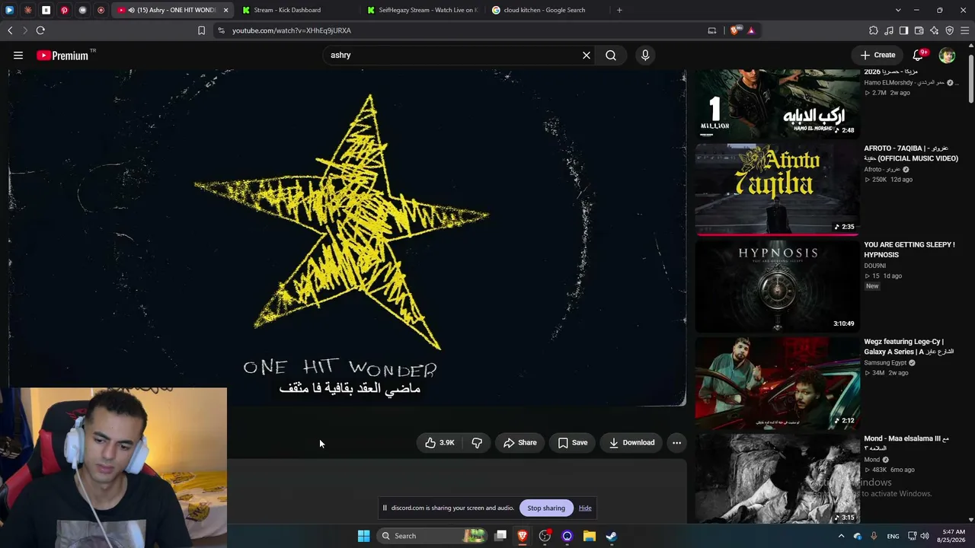Open Steam from the taskbar
The image size is (975, 548).
611,536
